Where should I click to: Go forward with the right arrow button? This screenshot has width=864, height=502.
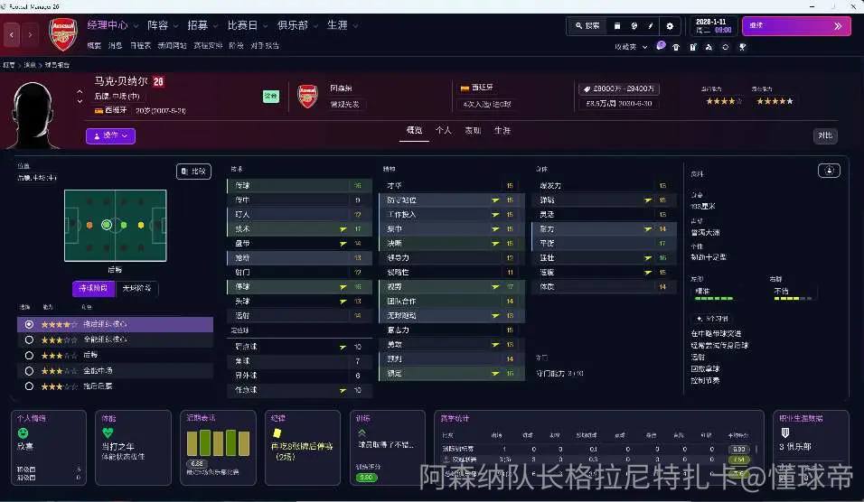31,34
